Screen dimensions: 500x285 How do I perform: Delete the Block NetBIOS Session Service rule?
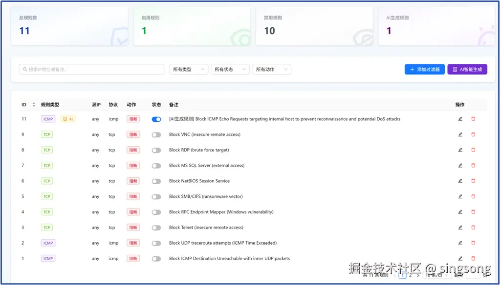coord(473,181)
